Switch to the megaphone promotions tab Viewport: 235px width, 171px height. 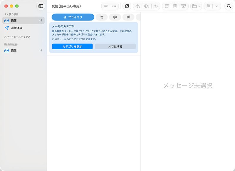[128, 17]
